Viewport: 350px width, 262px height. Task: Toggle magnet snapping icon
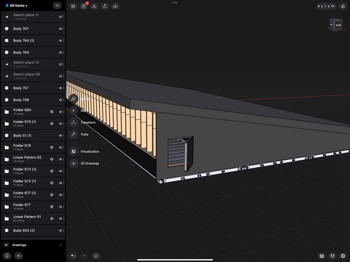click(332, 256)
